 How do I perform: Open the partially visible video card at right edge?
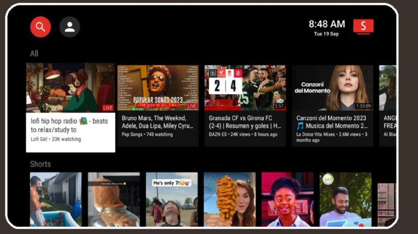(x=388, y=106)
